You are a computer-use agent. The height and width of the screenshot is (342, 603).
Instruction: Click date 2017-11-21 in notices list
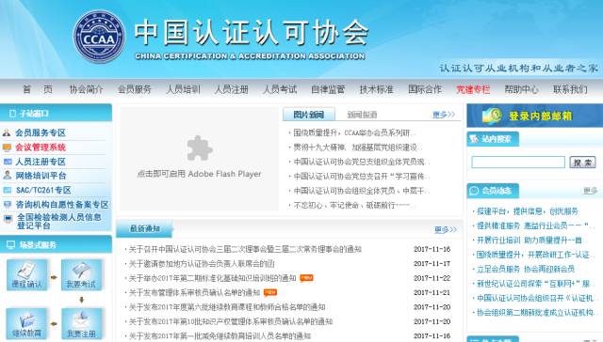(432, 292)
